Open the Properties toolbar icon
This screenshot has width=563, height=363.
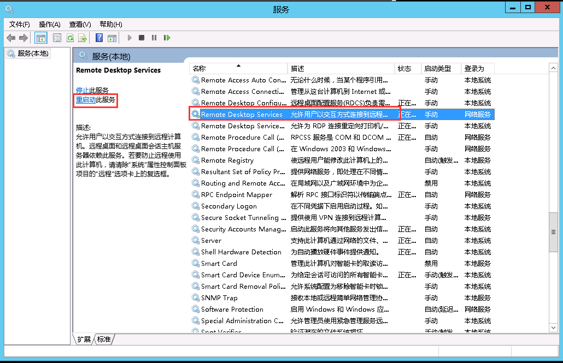tap(57, 38)
